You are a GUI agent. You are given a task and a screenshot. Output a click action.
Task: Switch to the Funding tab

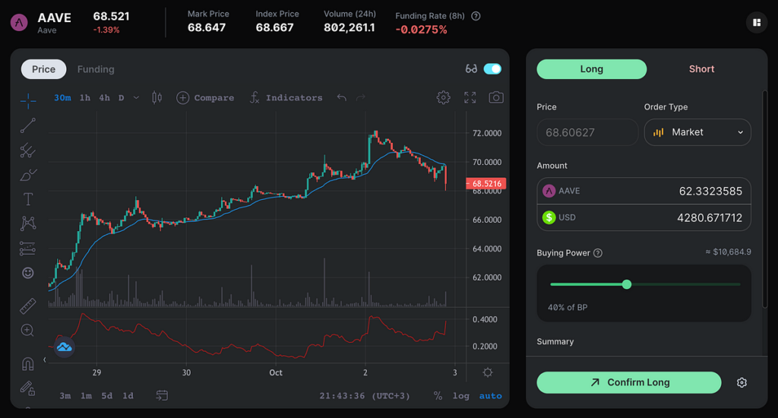(96, 69)
